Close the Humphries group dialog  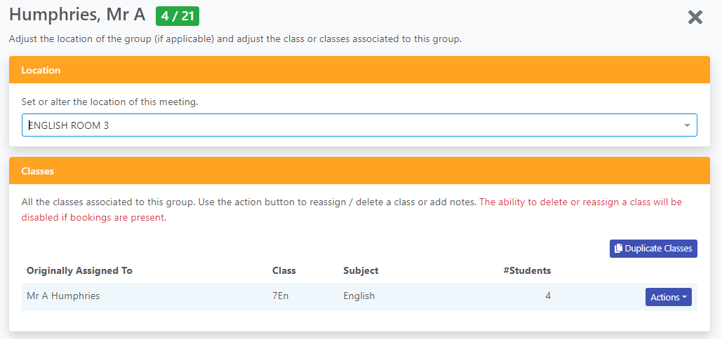click(695, 18)
